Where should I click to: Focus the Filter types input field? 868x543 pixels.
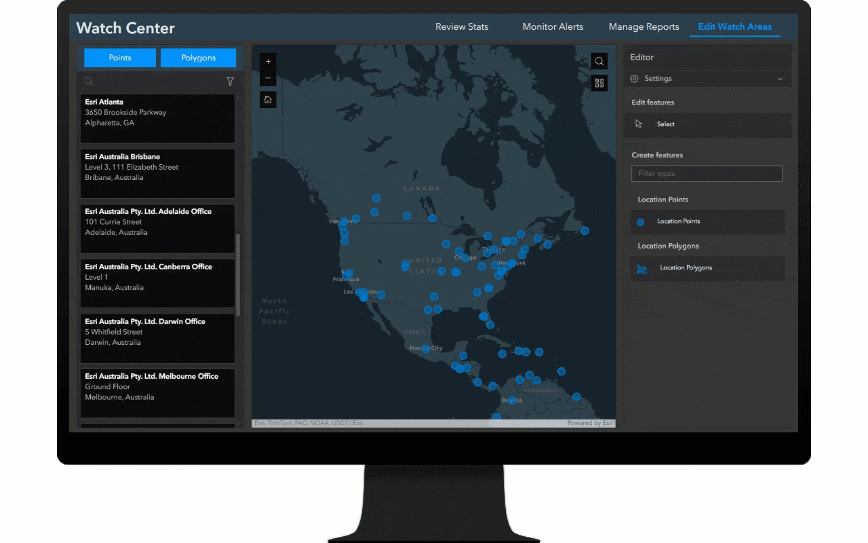click(x=707, y=174)
